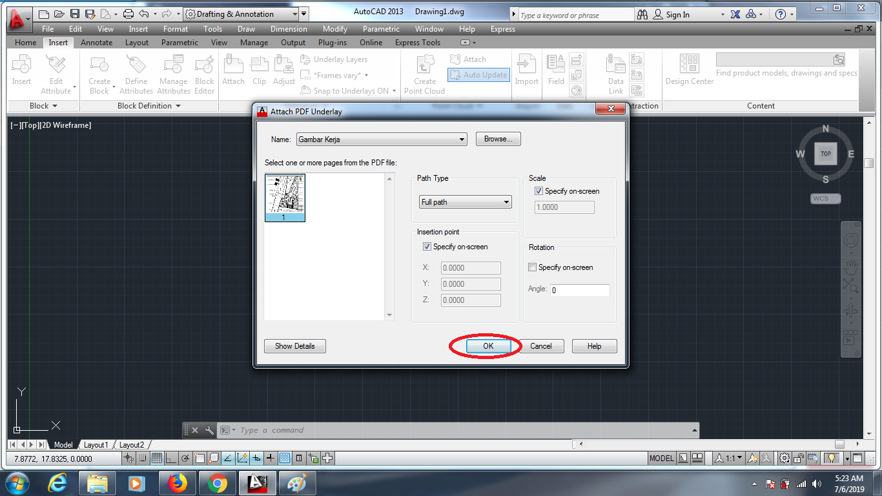Open the annotation scale 1:1 dropdown

[x=729, y=459]
